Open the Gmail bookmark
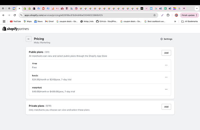Screen dimensions: 200x130 49,21
